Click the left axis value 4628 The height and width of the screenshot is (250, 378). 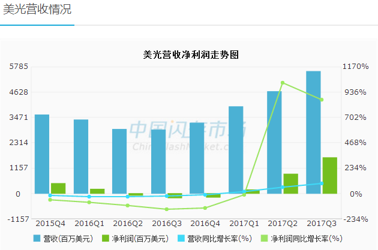coord(19,92)
